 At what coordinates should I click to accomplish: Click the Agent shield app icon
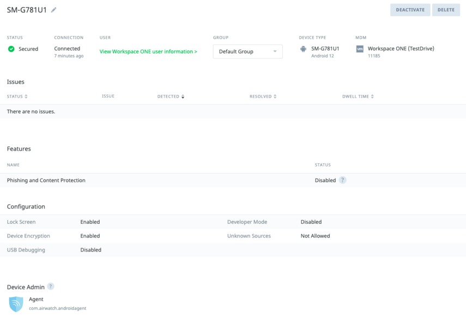[16, 304]
